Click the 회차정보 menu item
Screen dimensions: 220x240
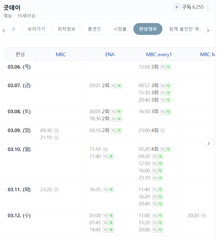(66, 29)
